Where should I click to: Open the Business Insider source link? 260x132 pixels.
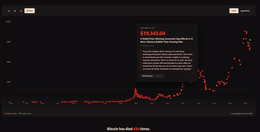[148, 46]
